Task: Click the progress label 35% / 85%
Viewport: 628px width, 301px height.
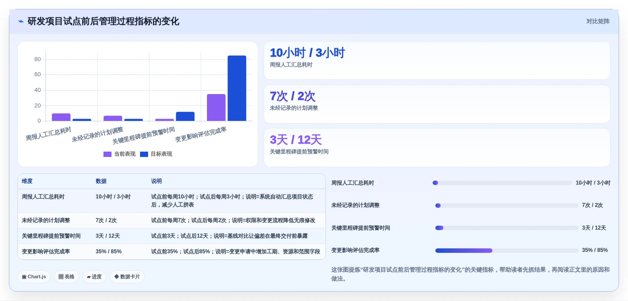Action: [x=595, y=250]
